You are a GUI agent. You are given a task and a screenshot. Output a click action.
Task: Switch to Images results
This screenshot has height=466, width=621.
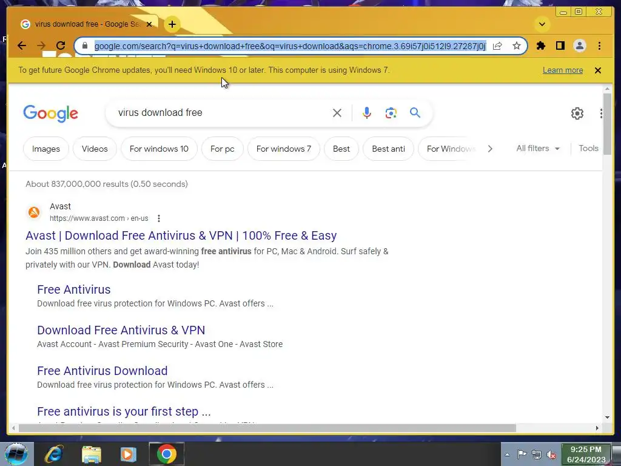[46, 149]
